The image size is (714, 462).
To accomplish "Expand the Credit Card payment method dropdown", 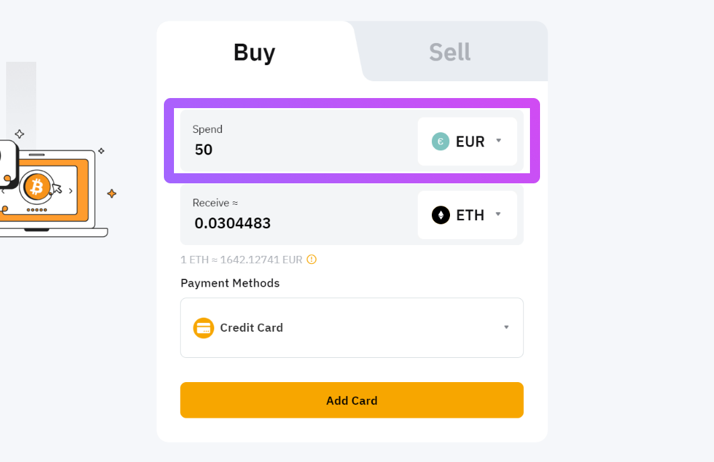I will (352, 328).
